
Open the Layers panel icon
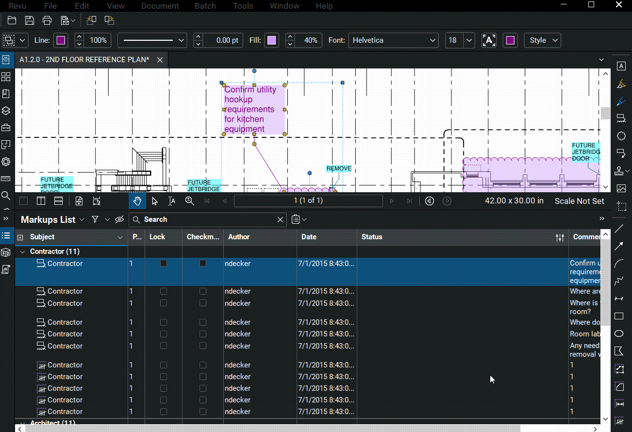[6, 111]
